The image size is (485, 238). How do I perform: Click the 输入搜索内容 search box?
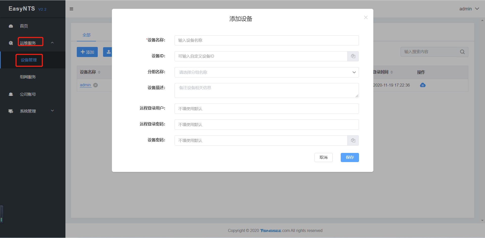tap(429, 52)
